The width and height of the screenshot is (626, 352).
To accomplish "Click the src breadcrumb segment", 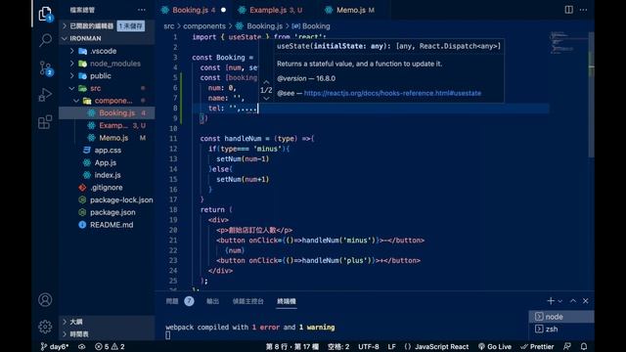I will click(x=169, y=26).
